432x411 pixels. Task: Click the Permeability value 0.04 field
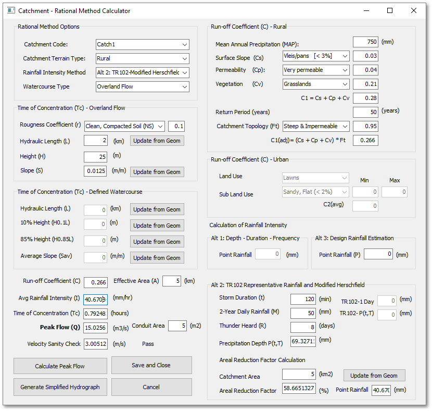365,70
